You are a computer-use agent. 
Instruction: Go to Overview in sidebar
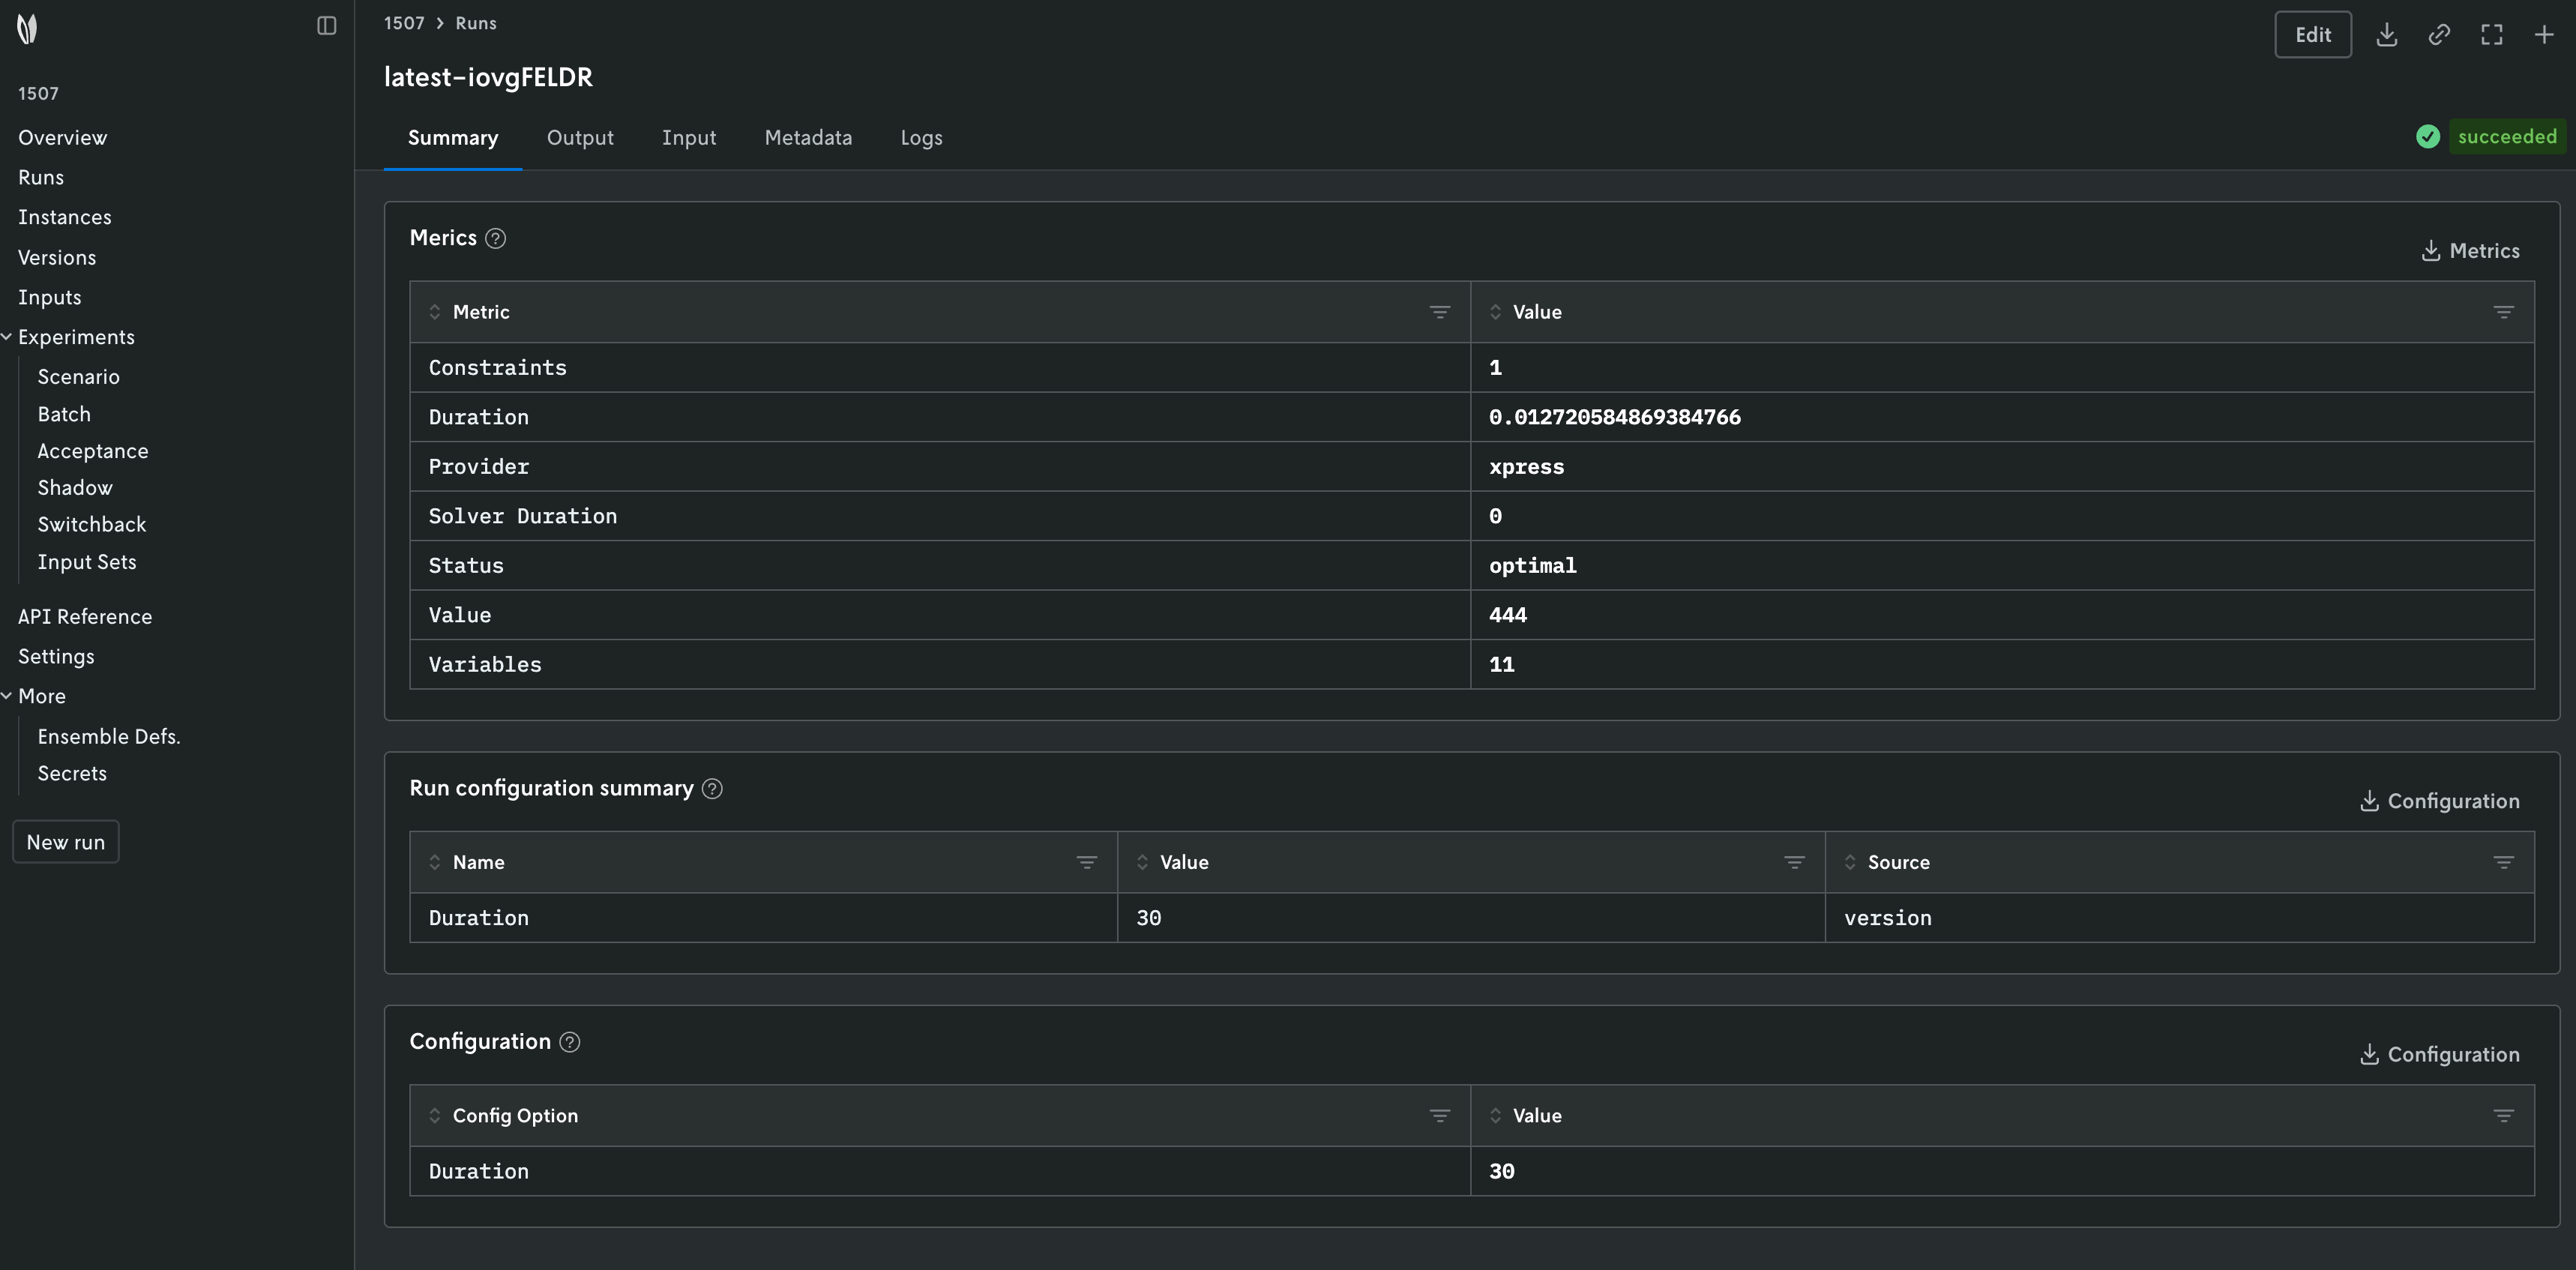point(62,138)
